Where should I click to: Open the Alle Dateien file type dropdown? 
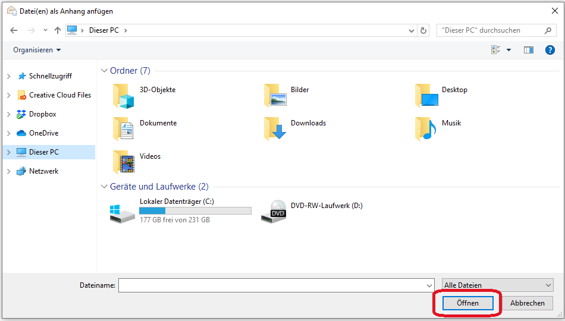click(x=497, y=285)
